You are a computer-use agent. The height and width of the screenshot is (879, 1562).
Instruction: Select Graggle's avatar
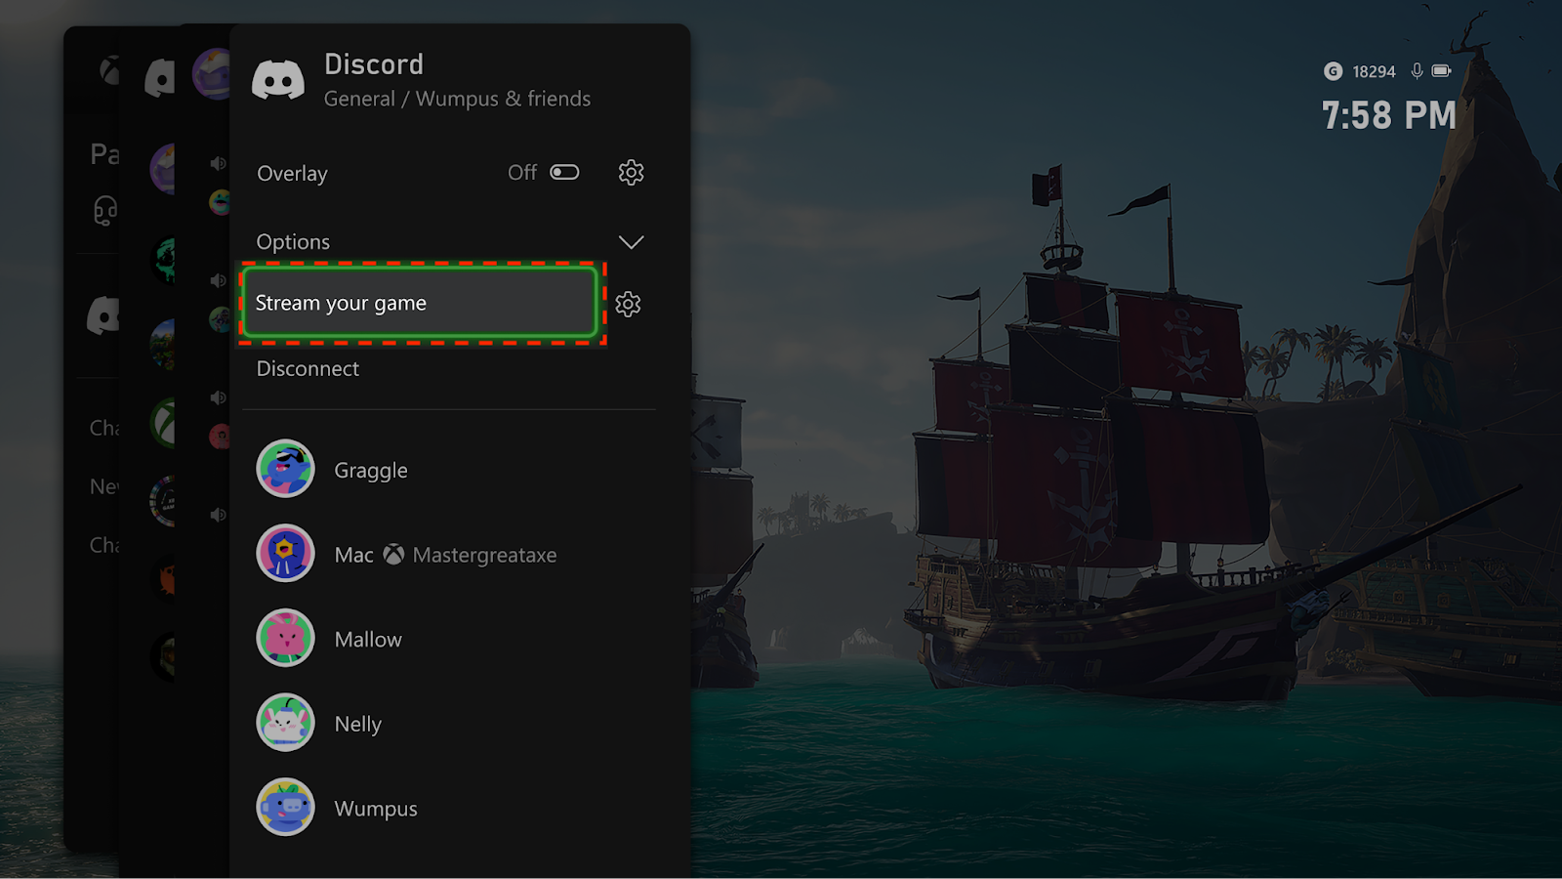tap(285, 469)
